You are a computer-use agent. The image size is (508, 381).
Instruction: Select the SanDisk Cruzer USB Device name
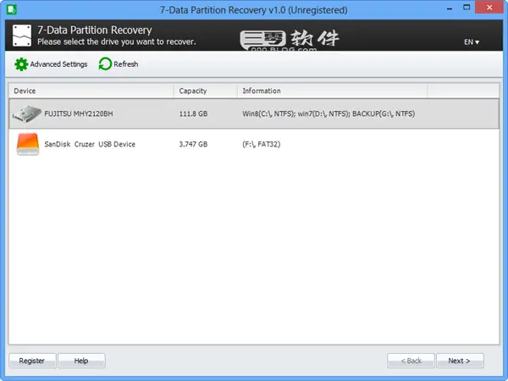(x=90, y=144)
